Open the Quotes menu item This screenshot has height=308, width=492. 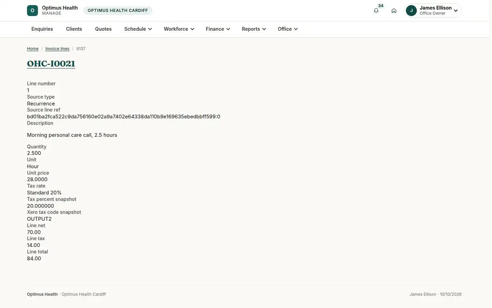tap(103, 29)
